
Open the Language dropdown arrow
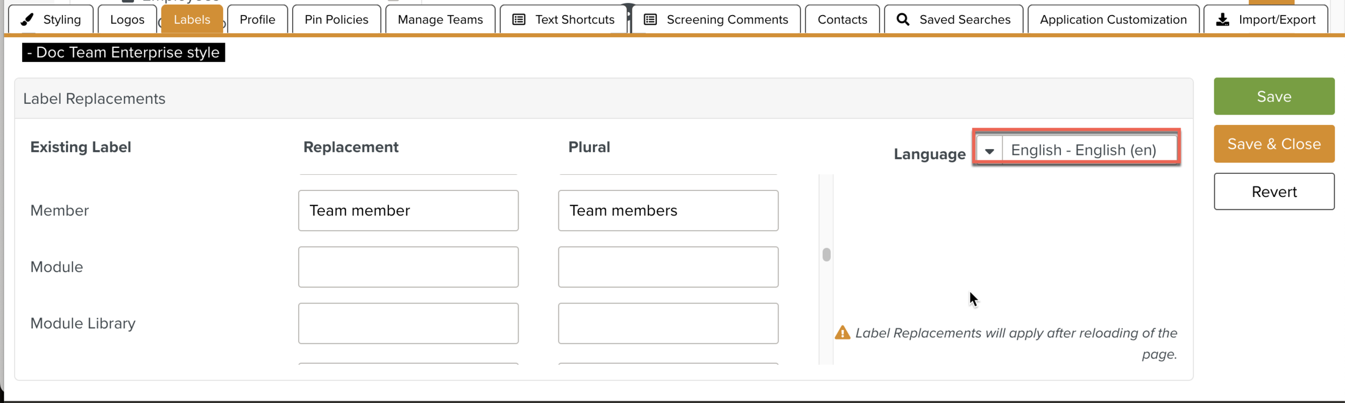989,151
